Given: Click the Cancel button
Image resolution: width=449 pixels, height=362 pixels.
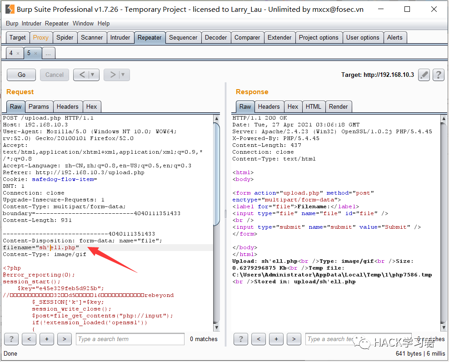Looking at the screenshot, I should [55, 75].
